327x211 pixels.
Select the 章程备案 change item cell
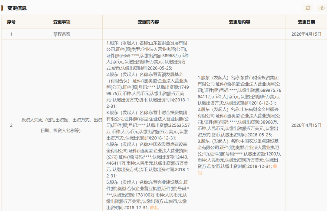tap(62, 34)
